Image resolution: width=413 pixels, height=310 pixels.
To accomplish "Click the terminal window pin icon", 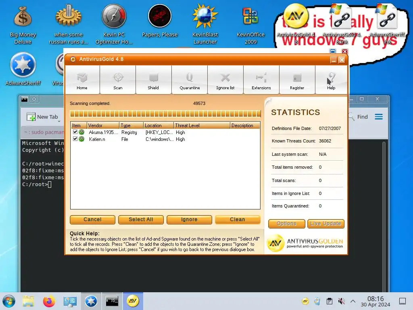I will [x=34, y=99].
